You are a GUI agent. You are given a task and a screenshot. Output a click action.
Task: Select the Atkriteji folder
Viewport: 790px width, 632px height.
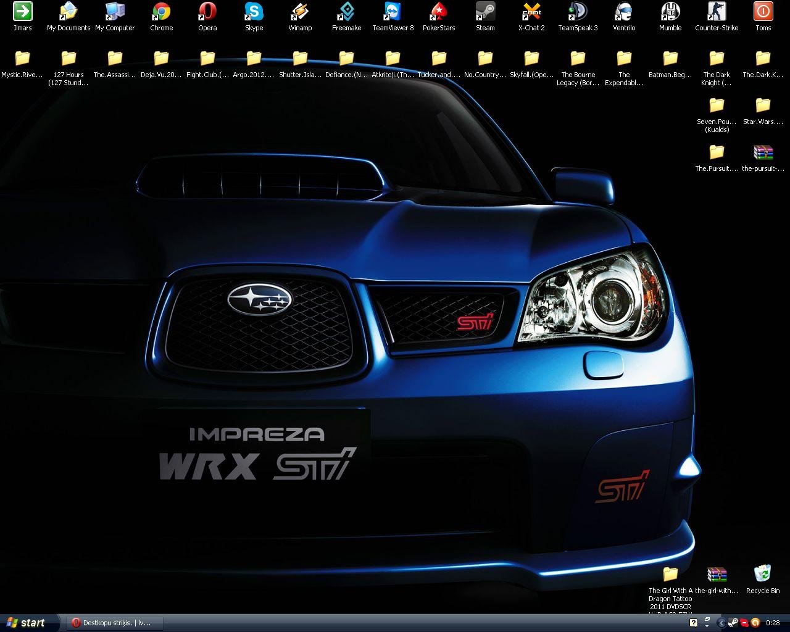tap(393, 64)
